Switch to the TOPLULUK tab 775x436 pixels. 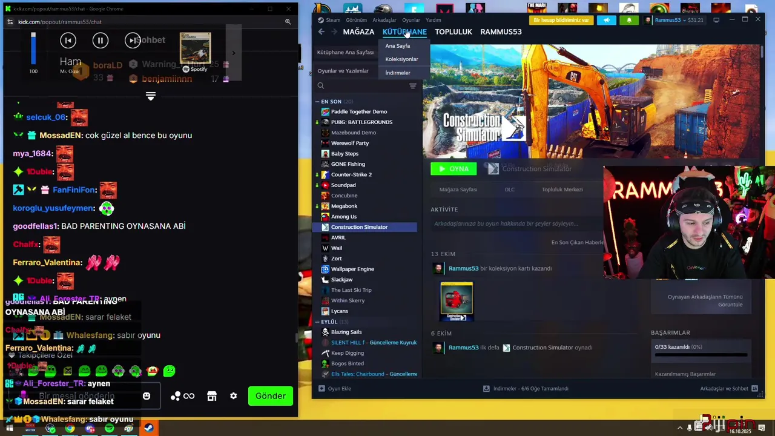453,31
